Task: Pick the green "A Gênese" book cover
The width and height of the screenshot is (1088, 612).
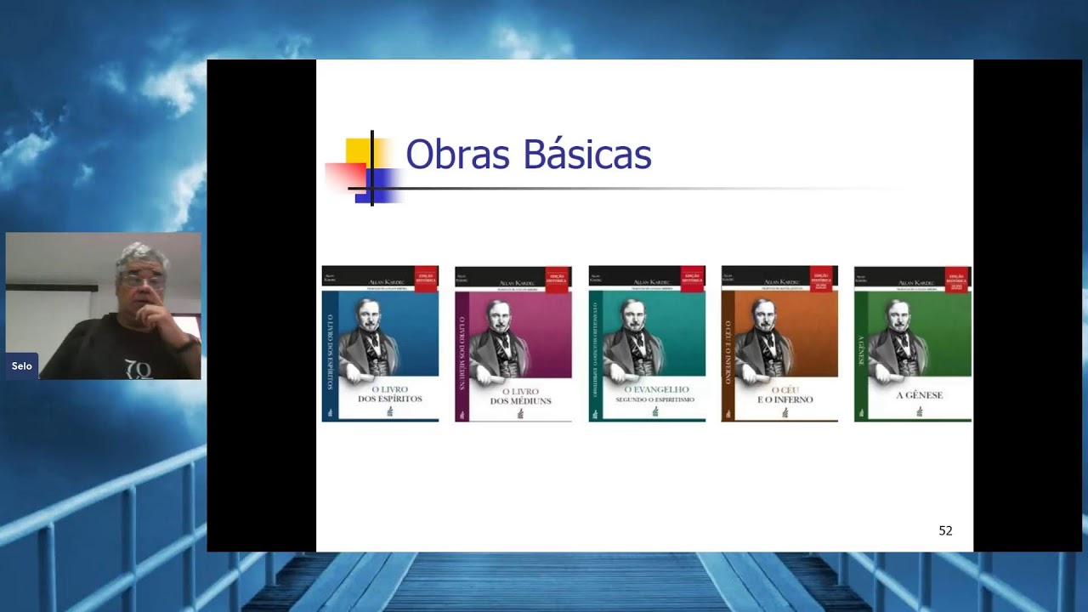Action: pyautogui.click(x=913, y=343)
